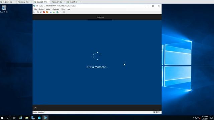The height and width of the screenshot is (120, 214).
Task: Click the Enhanced Session toolbar icon
Action: pyautogui.click(x=64, y=12)
